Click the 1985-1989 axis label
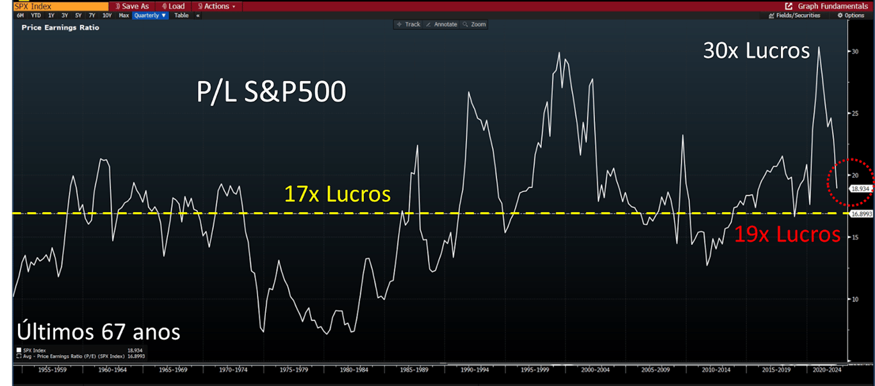875x386 pixels. 415,370
